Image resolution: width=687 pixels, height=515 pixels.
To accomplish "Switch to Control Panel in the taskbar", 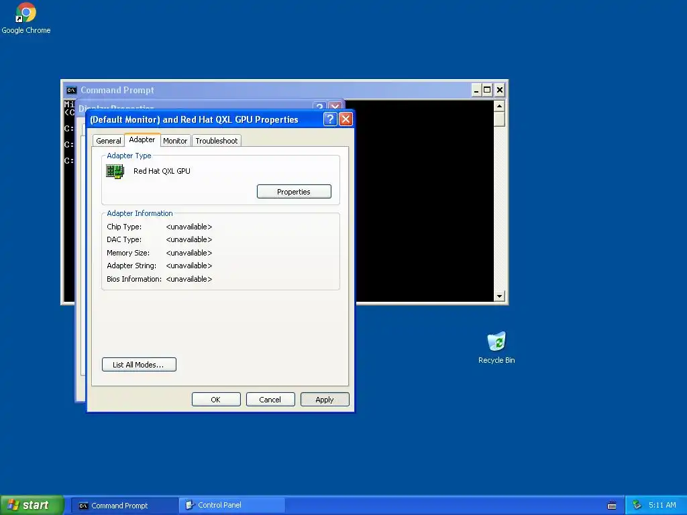I will coord(232,506).
